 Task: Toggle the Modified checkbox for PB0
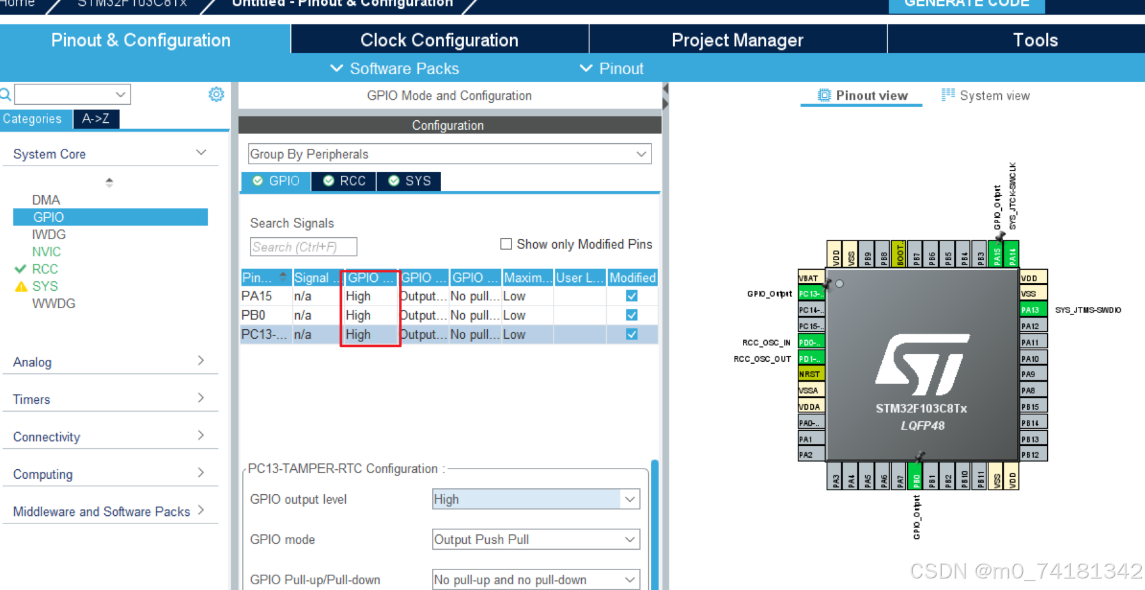632,315
